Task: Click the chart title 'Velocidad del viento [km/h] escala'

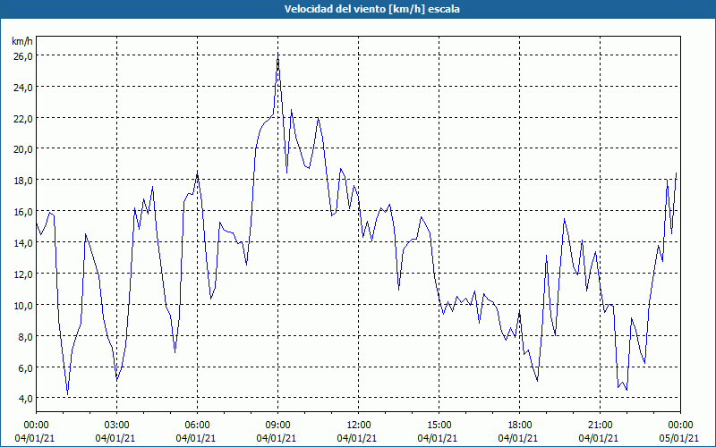Action: (x=371, y=9)
